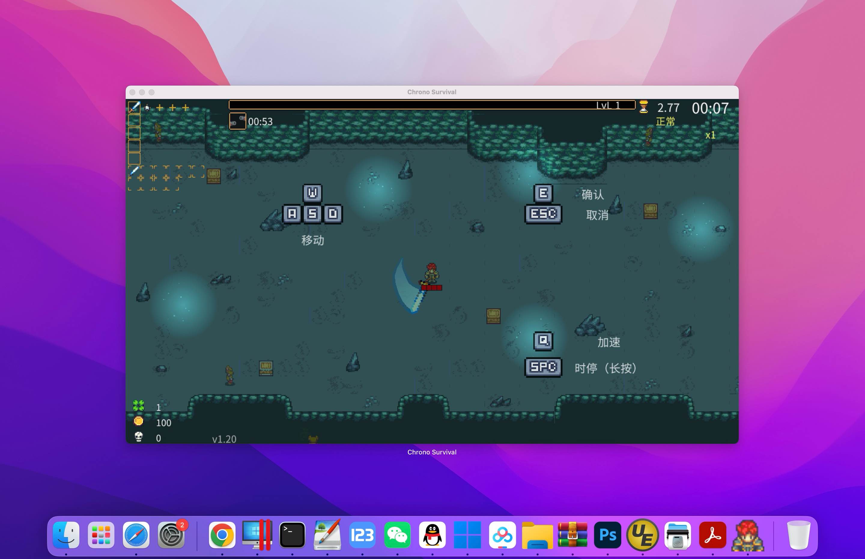Open the paintbrush sketch app in the Dock

pyautogui.click(x=327, y=535)
